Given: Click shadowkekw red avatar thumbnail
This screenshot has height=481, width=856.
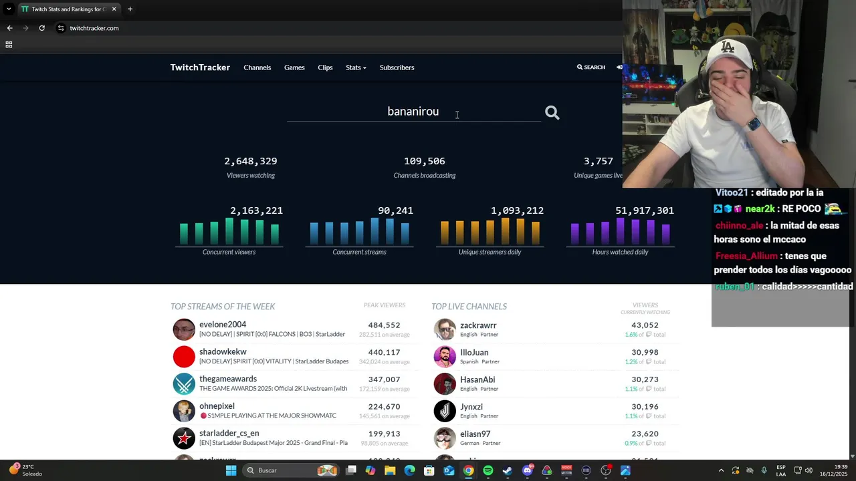Looking at the screenshot, I should coord(184,357).
